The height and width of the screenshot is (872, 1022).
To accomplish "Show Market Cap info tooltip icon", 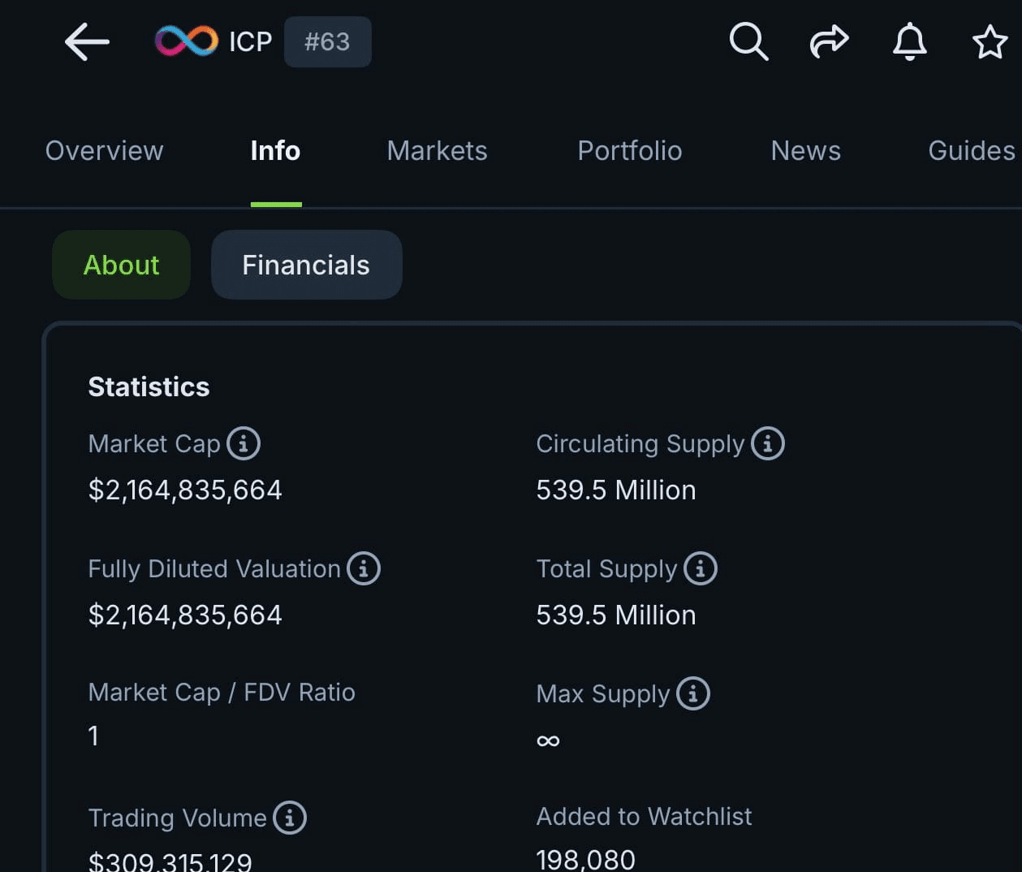I will 244,443.
